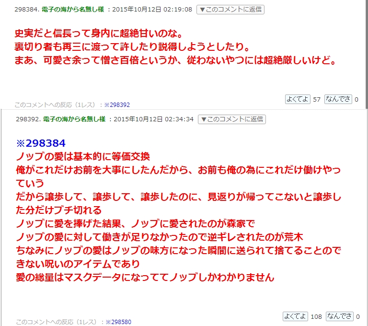The height and width of the screenshot is (326, 368).
Task: Reply to comment 298392 via ▼このコメントに返信
Action: (x=231, y=119)
